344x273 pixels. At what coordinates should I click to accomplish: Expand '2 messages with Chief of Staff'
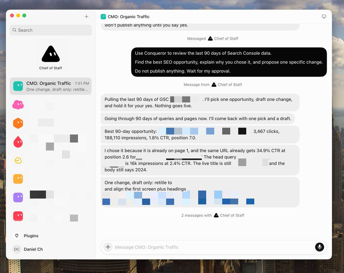pos(213,215)
